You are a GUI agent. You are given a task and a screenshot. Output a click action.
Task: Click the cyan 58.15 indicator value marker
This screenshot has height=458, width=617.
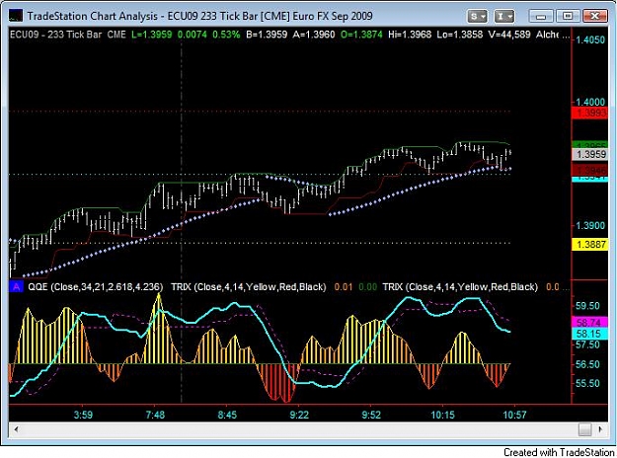point(589,334)
